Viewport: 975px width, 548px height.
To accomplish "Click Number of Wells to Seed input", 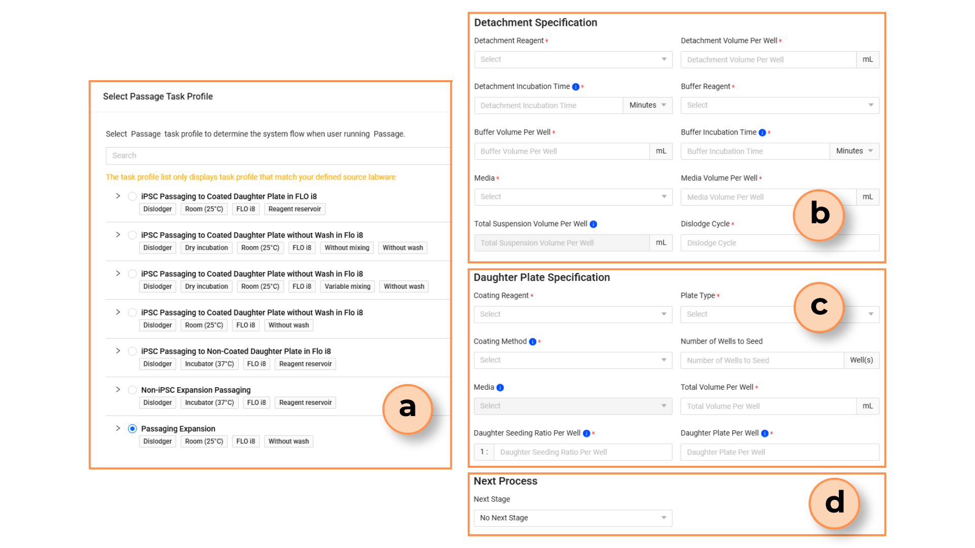I will [x=762, y=360].
